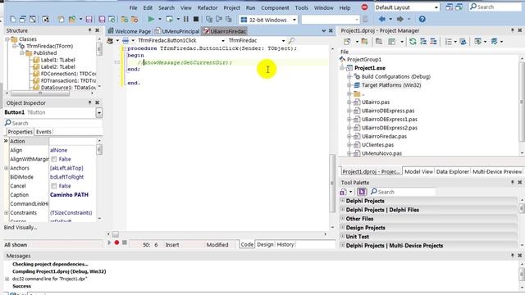
Task: Open the 32-bit Windows platform dropdown
Action: [x=294, y=20]
